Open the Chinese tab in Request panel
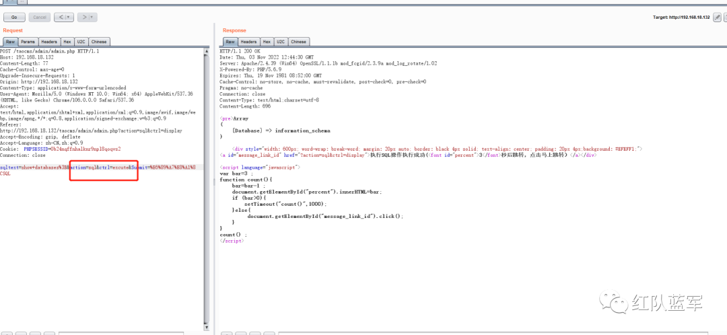 click(x=99, y=42)
